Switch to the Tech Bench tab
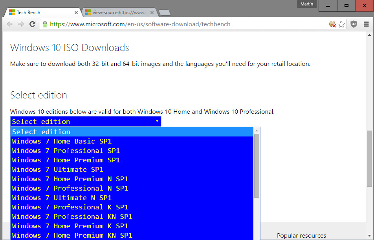The height and width of the screenshot is (240, 374). (x=43, y=13)
